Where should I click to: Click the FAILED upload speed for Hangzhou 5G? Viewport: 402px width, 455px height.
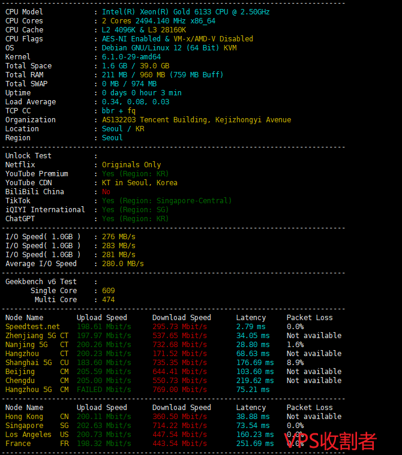(104, 390)
